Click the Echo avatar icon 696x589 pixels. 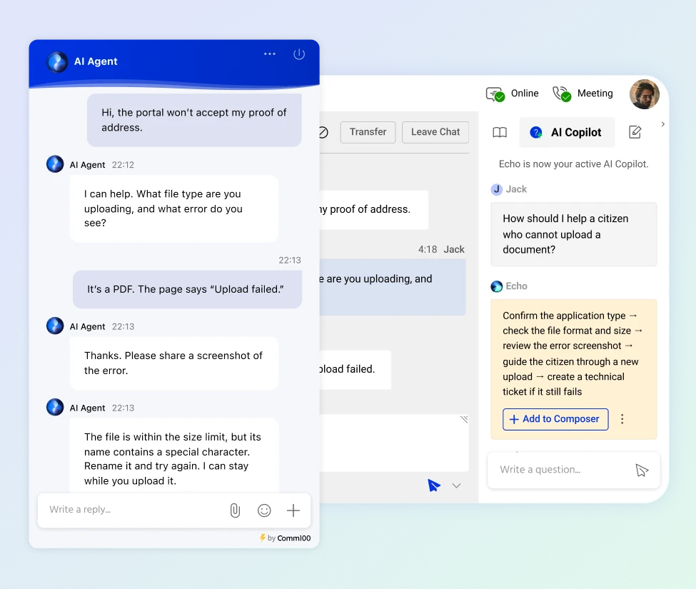click(x=496, y=286)
